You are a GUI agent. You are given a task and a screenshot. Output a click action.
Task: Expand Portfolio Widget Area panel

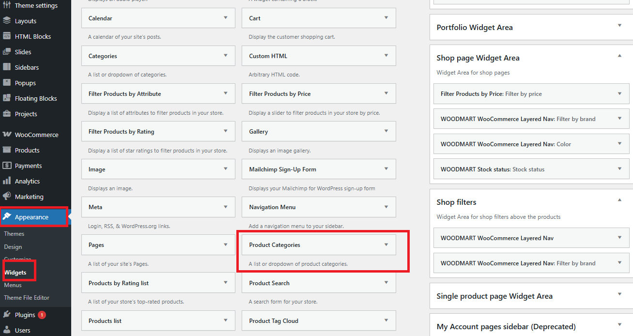[x=619, y=26]
